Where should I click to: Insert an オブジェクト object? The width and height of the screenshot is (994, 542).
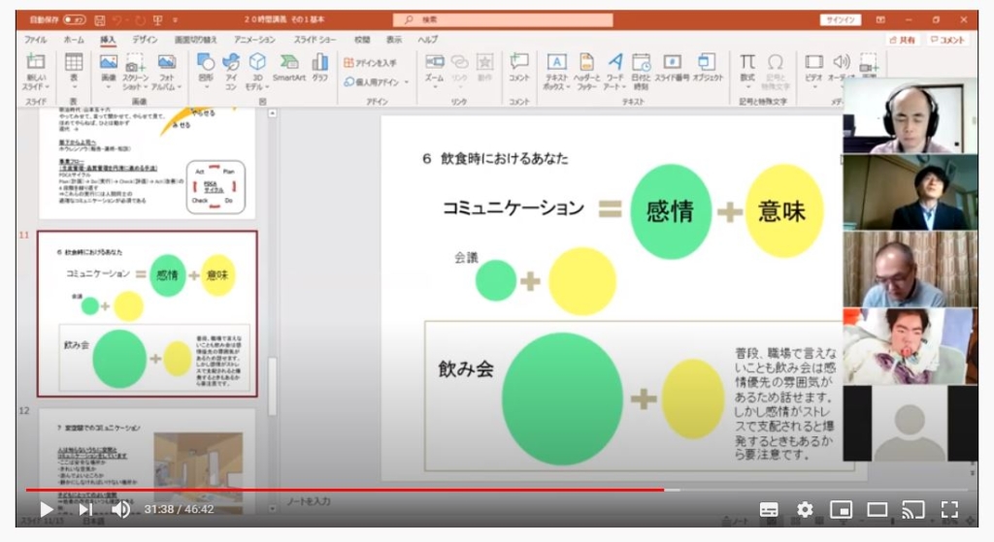[x=708, y=67]
